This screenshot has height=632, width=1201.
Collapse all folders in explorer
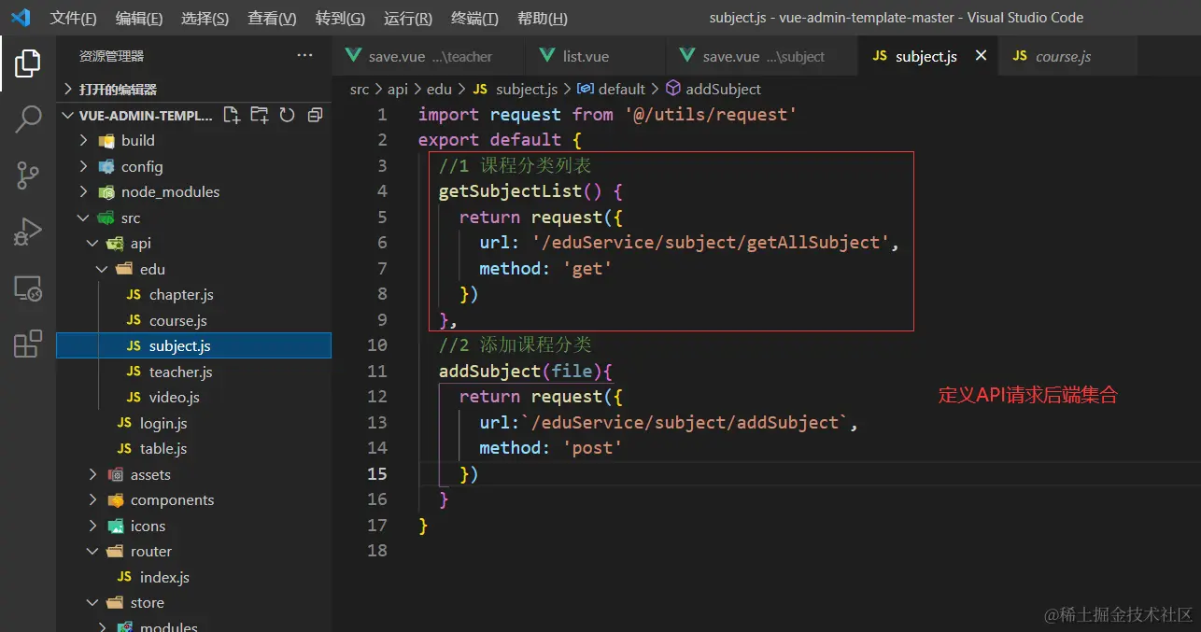point(315,115)
